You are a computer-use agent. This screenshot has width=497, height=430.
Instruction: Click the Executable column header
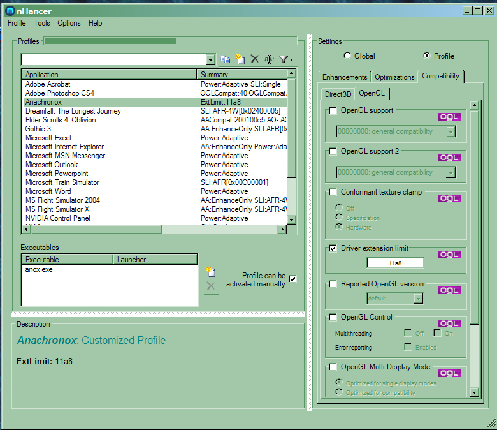(x=67, y=260)
